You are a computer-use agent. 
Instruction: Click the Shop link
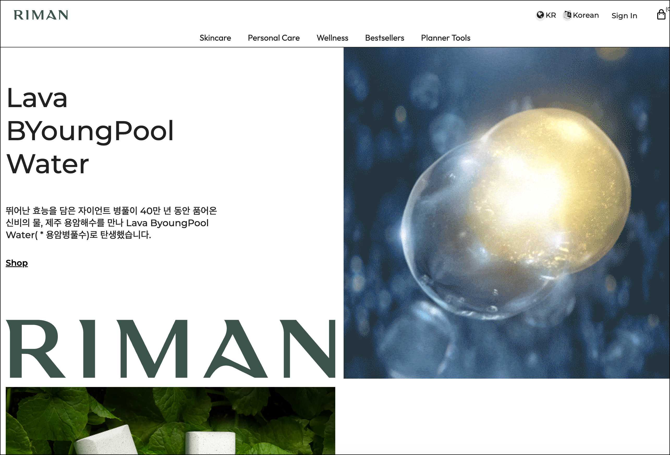pyautogui.click(x=17, y=263)
